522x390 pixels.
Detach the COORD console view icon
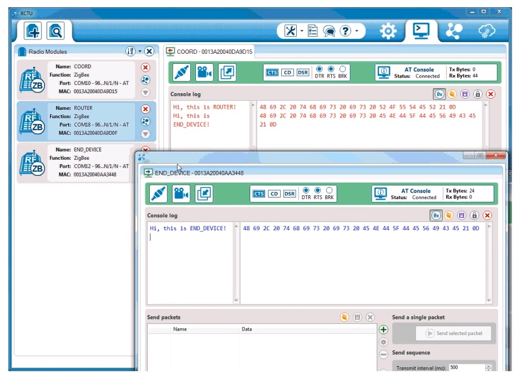click(227, 72)
